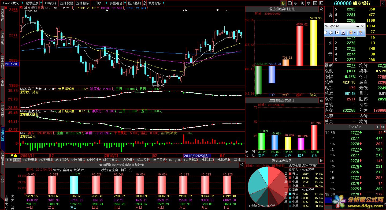Click the highlighted 2010/02/25 date marker
The height and width of the screenshot is (210, 386).
click(197, 156)
